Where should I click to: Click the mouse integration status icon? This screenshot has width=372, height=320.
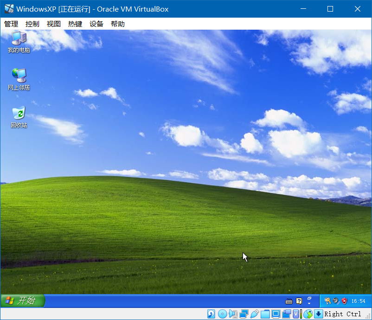point(308,314)
